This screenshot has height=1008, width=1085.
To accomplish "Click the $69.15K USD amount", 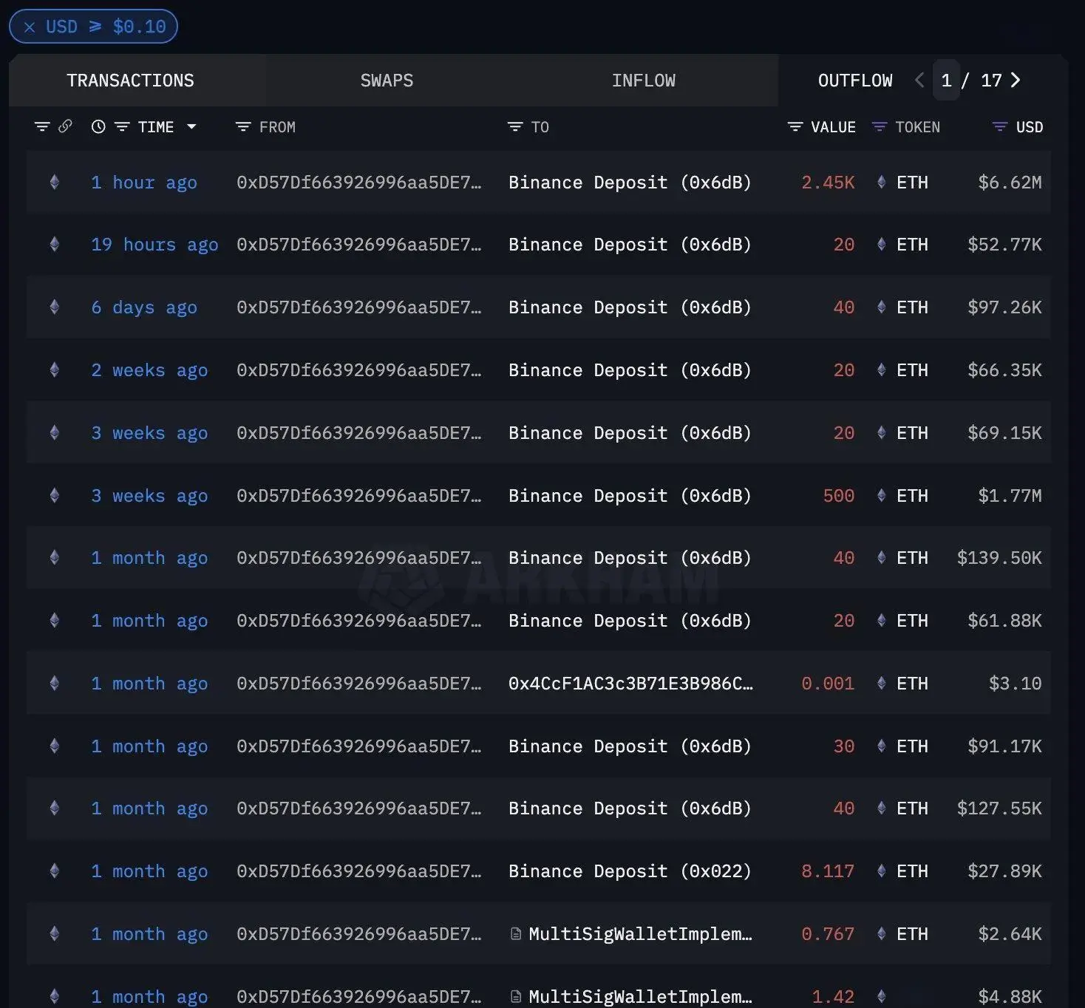I will 1004,433.
